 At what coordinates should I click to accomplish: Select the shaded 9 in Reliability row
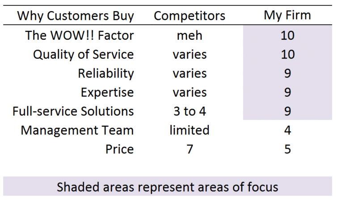click(287, 73)
